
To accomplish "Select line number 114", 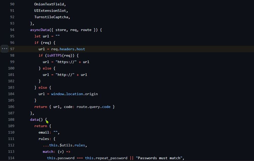I will coord(11,158).
